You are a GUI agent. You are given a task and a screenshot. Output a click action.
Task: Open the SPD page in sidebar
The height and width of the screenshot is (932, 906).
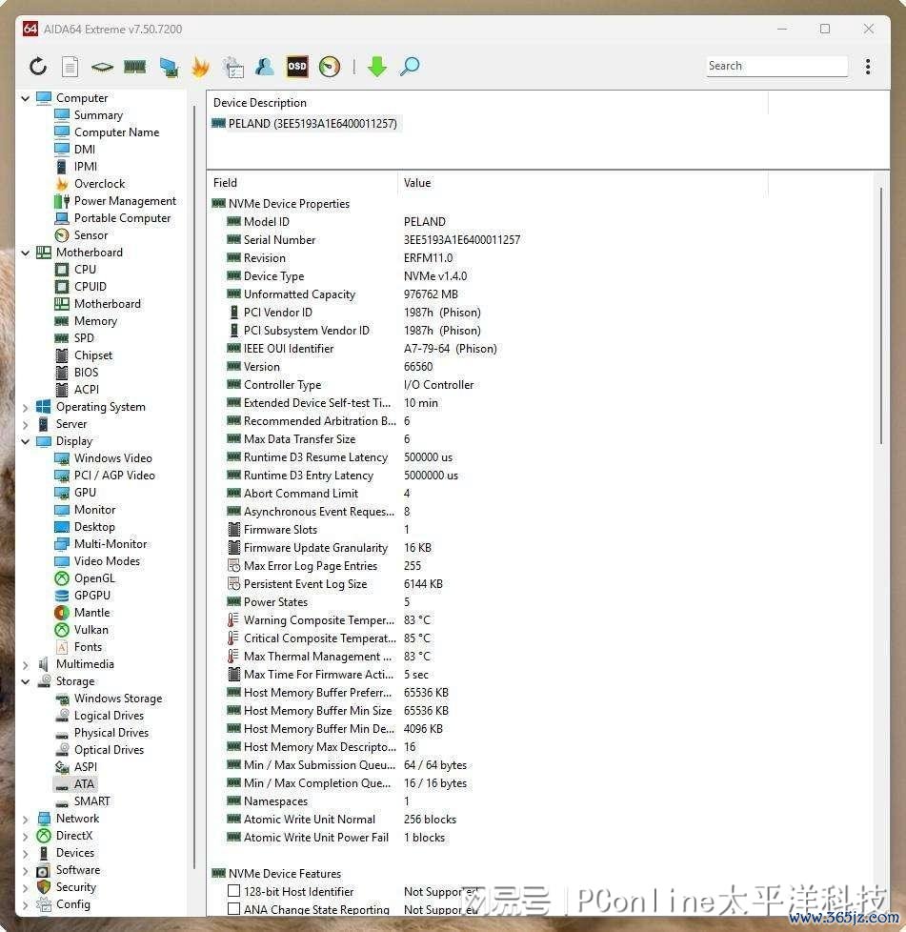click(x=84, y=338)
